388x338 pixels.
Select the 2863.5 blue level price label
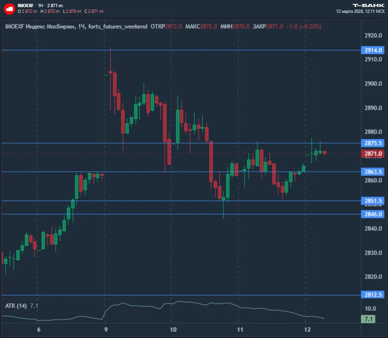point(373,172)
